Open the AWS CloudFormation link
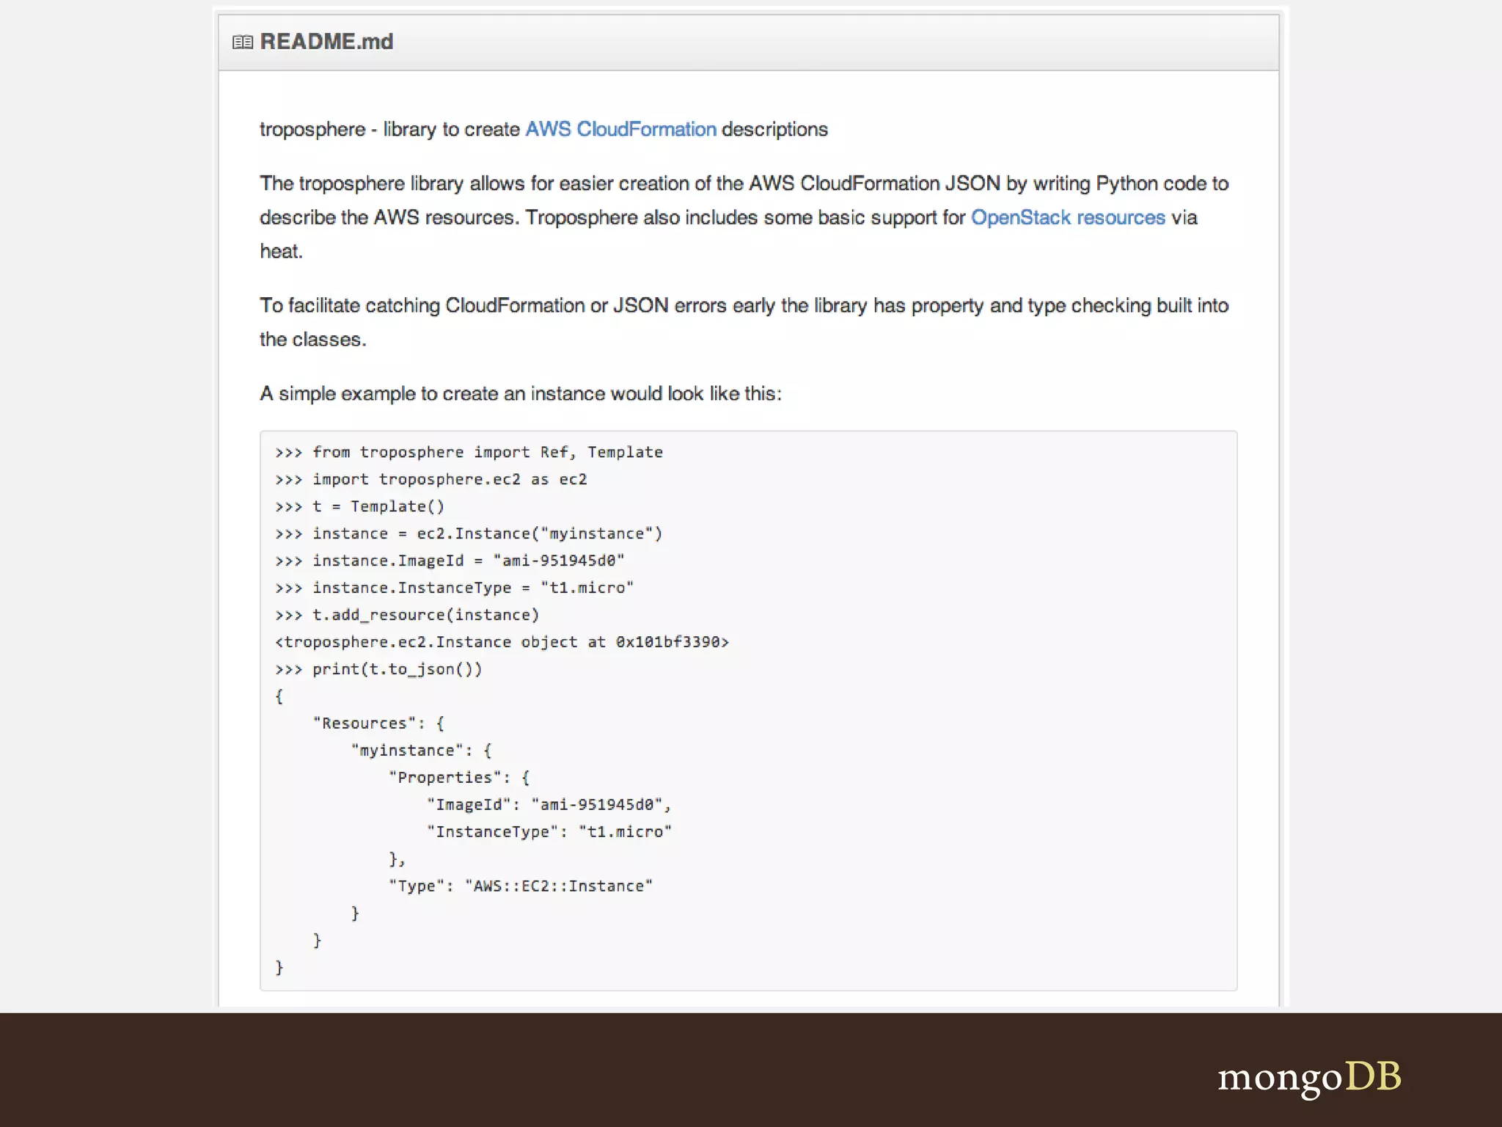 pos(620,129)
